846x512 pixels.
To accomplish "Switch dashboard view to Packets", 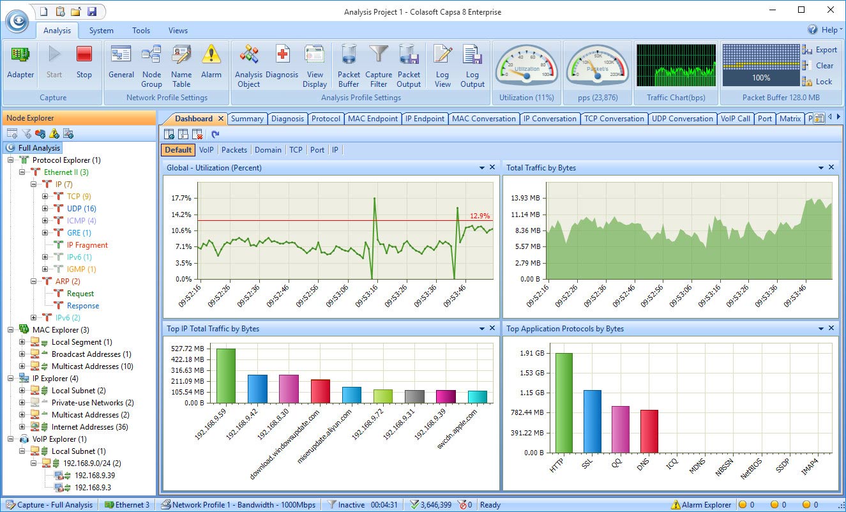I will tap(234, 150).
